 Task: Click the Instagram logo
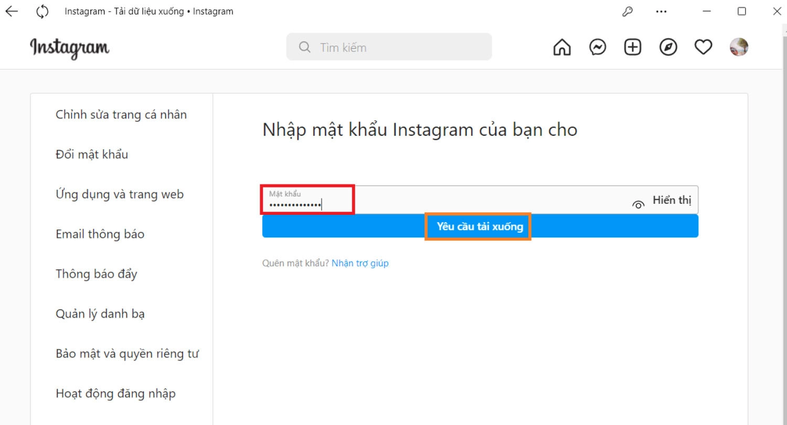coord(70,48)
